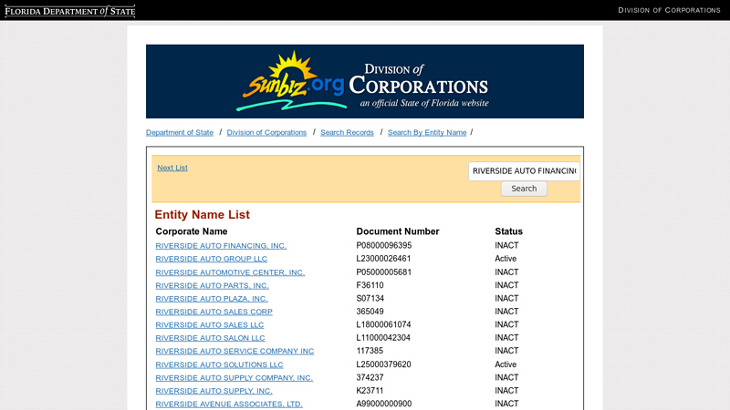
Task: Open RIVERSIDE AUTO SUPPLY COMPANY, INC. record
Action: (x=235, y=377)
